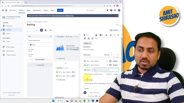Image resolution: width=184 pixels, height=103 pixels.
Task: Open issue actions ellipsis beside share icon
Action: click(x=114, y=35)
